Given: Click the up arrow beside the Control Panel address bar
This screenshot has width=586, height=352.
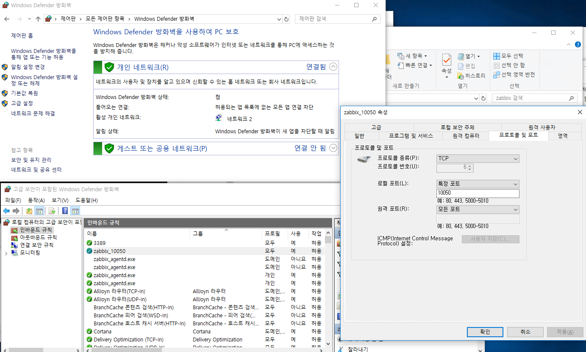Looking at the screenshot, I should 38,19.
